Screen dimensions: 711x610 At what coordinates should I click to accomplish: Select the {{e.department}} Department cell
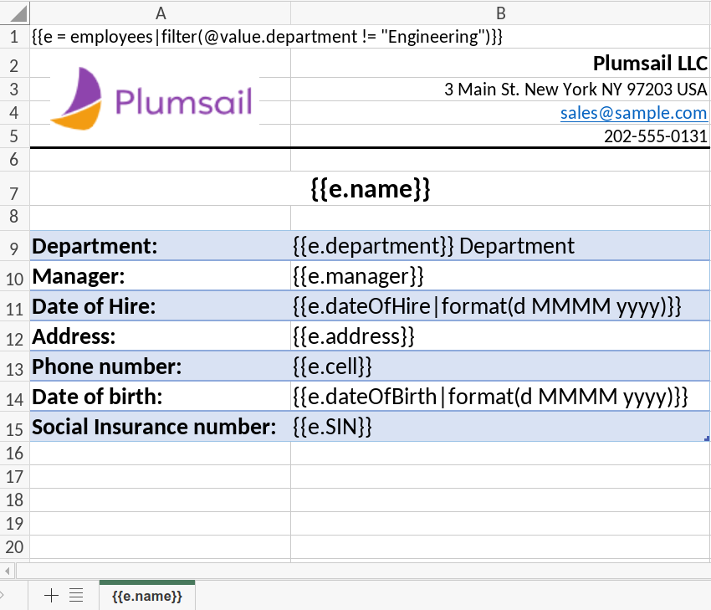tap(500, 246)
